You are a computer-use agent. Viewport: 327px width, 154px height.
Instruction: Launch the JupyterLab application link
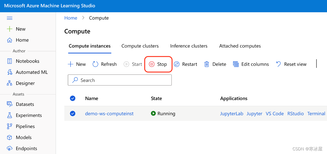point(232,114)
